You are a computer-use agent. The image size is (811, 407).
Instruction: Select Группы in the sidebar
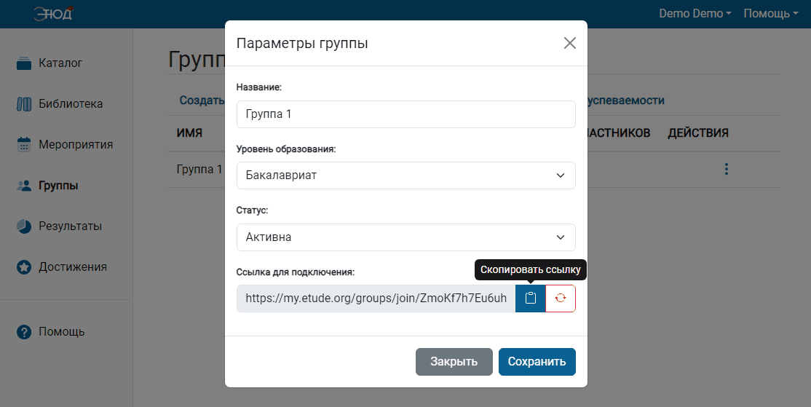point(58,186)
